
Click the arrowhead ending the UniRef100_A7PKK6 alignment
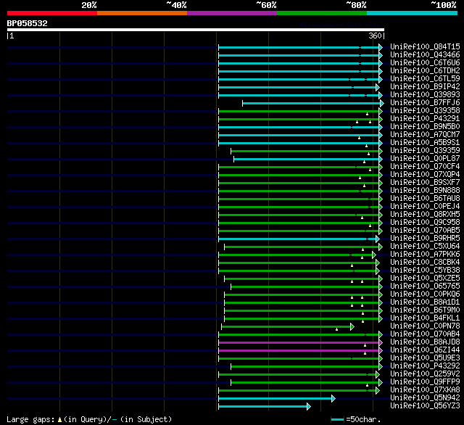[374, 255]
